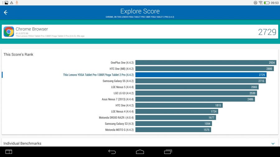This screenshot has height=157, width=280.
Task: Tap the 2729 score in Chrome card
Action: pyautogui.click(x=267, y=32)
